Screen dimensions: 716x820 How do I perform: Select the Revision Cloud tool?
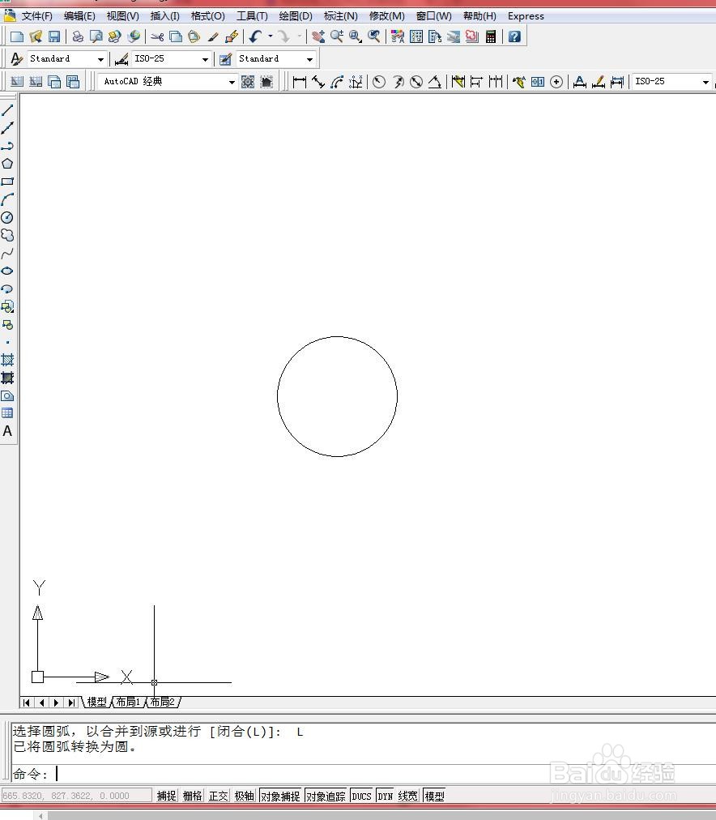7,235
